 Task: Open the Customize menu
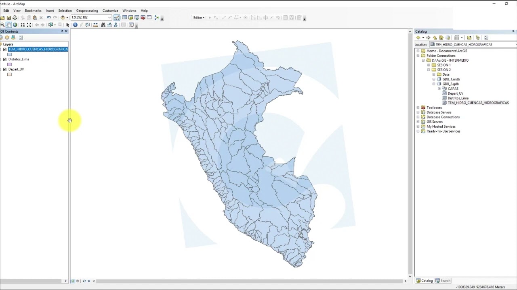[110, 10]
